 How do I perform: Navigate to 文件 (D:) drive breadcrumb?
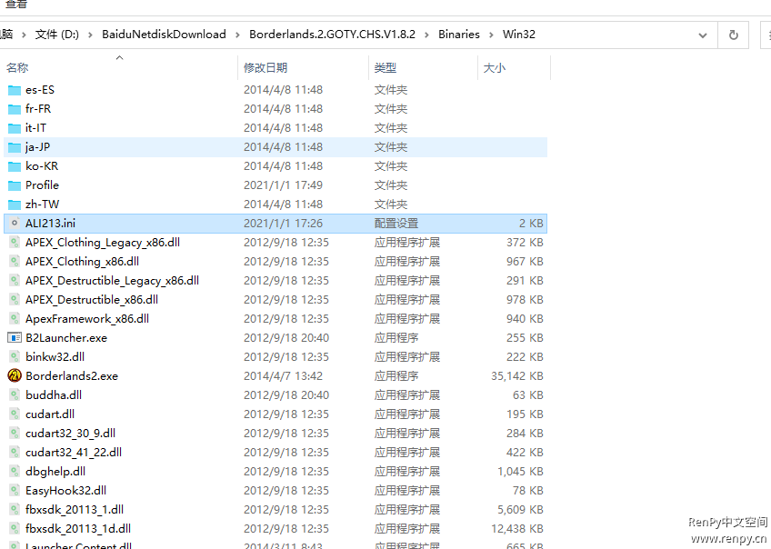(x=57, y=35)
